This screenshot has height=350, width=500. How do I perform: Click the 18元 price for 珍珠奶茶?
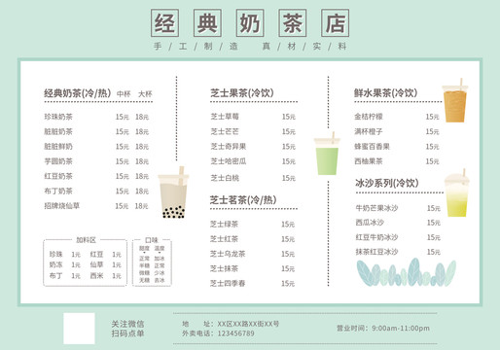[x=142, y=117]
